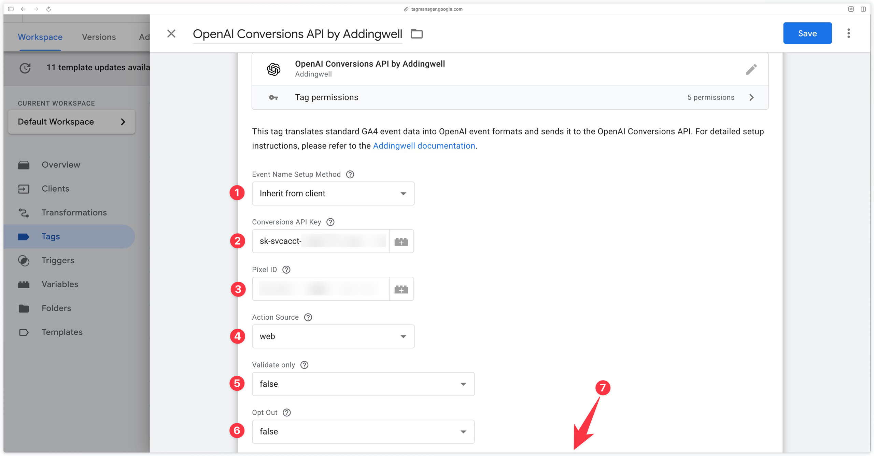Screen dimensions: 874x456
Task: Click the tag name title field
Action: tap(297, 34)
